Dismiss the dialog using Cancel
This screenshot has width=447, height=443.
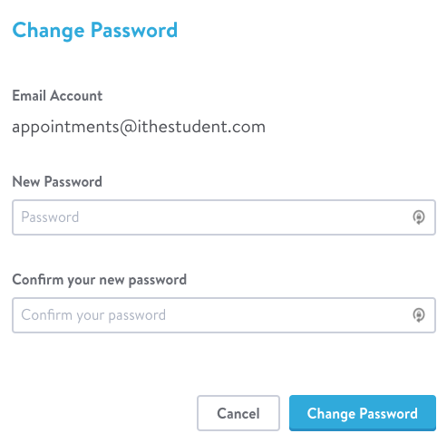coord(238,413)
